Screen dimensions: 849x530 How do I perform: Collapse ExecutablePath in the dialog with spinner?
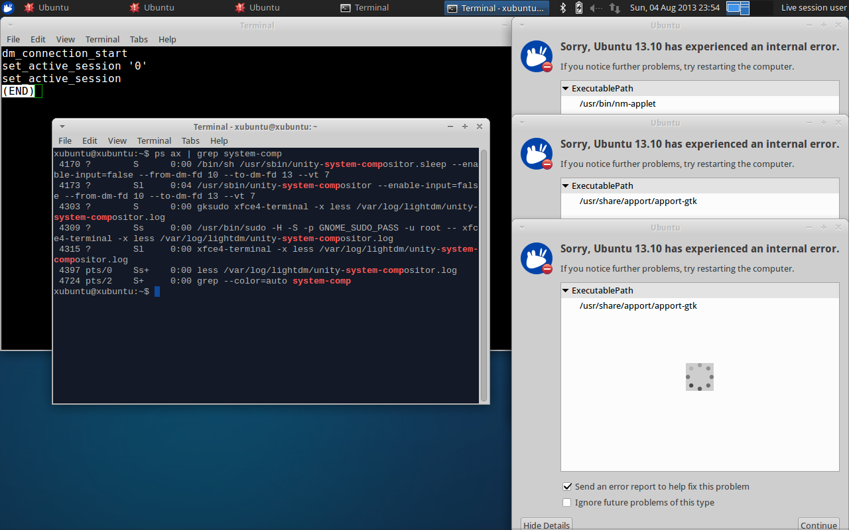566,290
